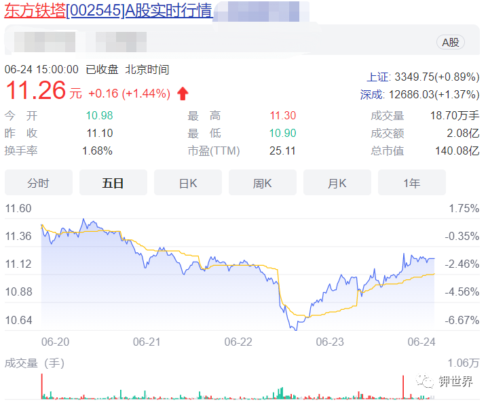Click the 上证 index link
Screen dimensions: 488x402
[x=378, y=77]
